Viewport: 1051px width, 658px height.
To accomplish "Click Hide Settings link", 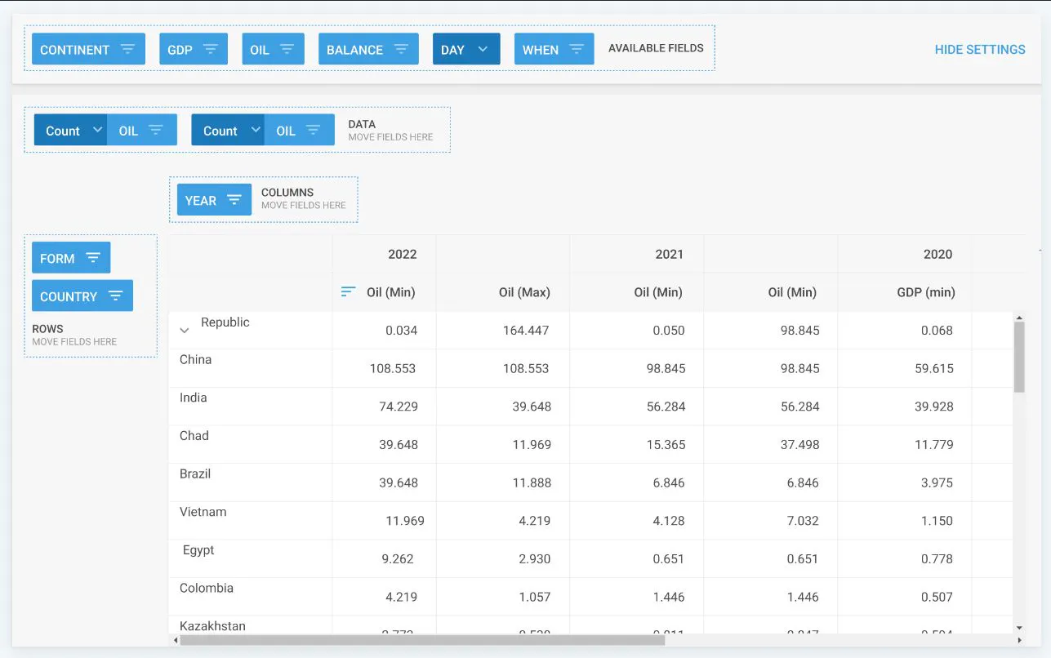I will (979, 50).
